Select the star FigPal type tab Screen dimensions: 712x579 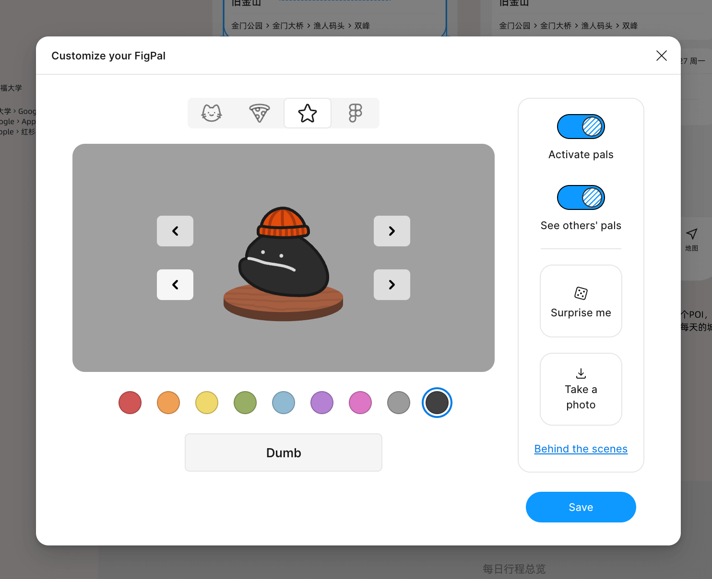(308, 113)
